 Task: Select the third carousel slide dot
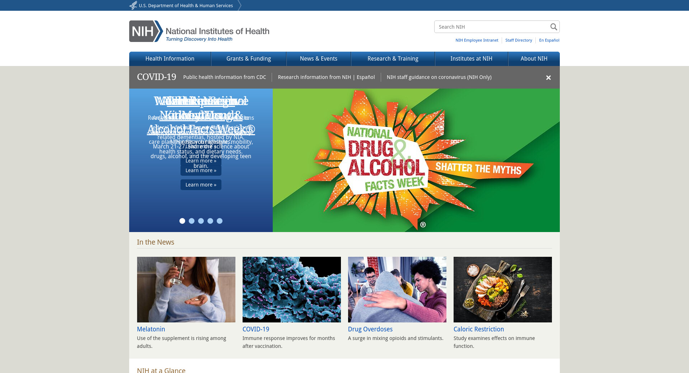201,221
